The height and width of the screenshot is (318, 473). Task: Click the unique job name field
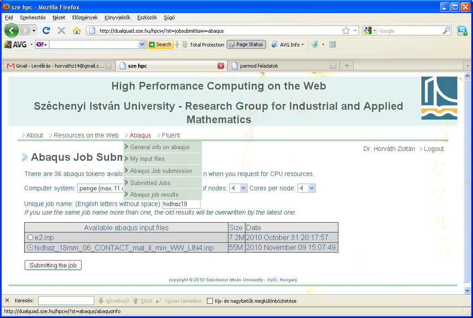click(181, 204)
